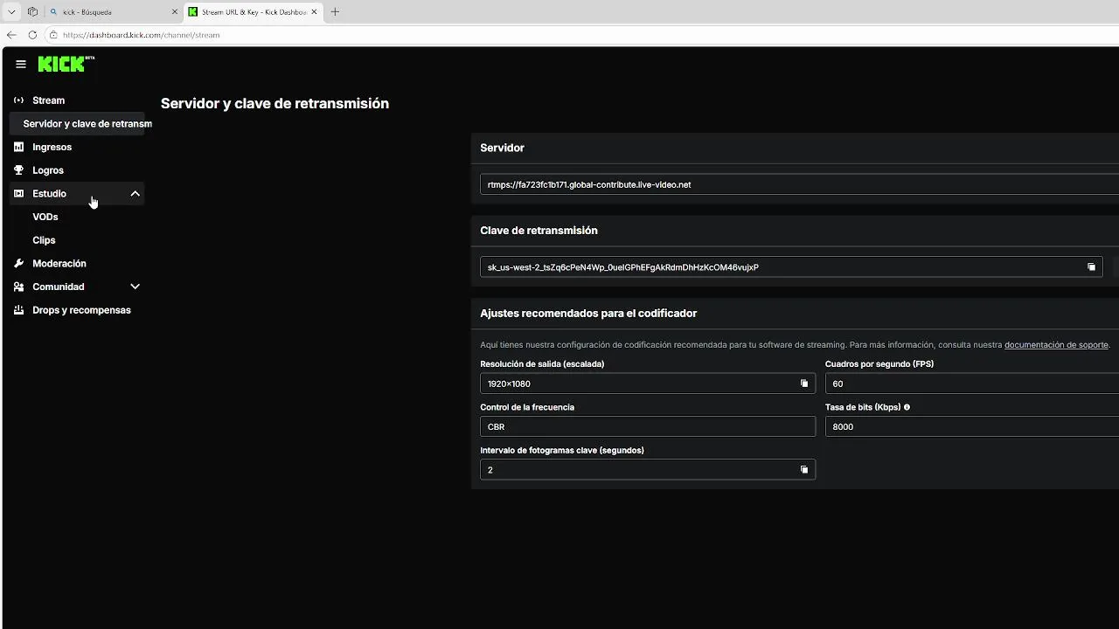
Task: Open the browser workspaces icon
Action: click(x=32, y=12)
